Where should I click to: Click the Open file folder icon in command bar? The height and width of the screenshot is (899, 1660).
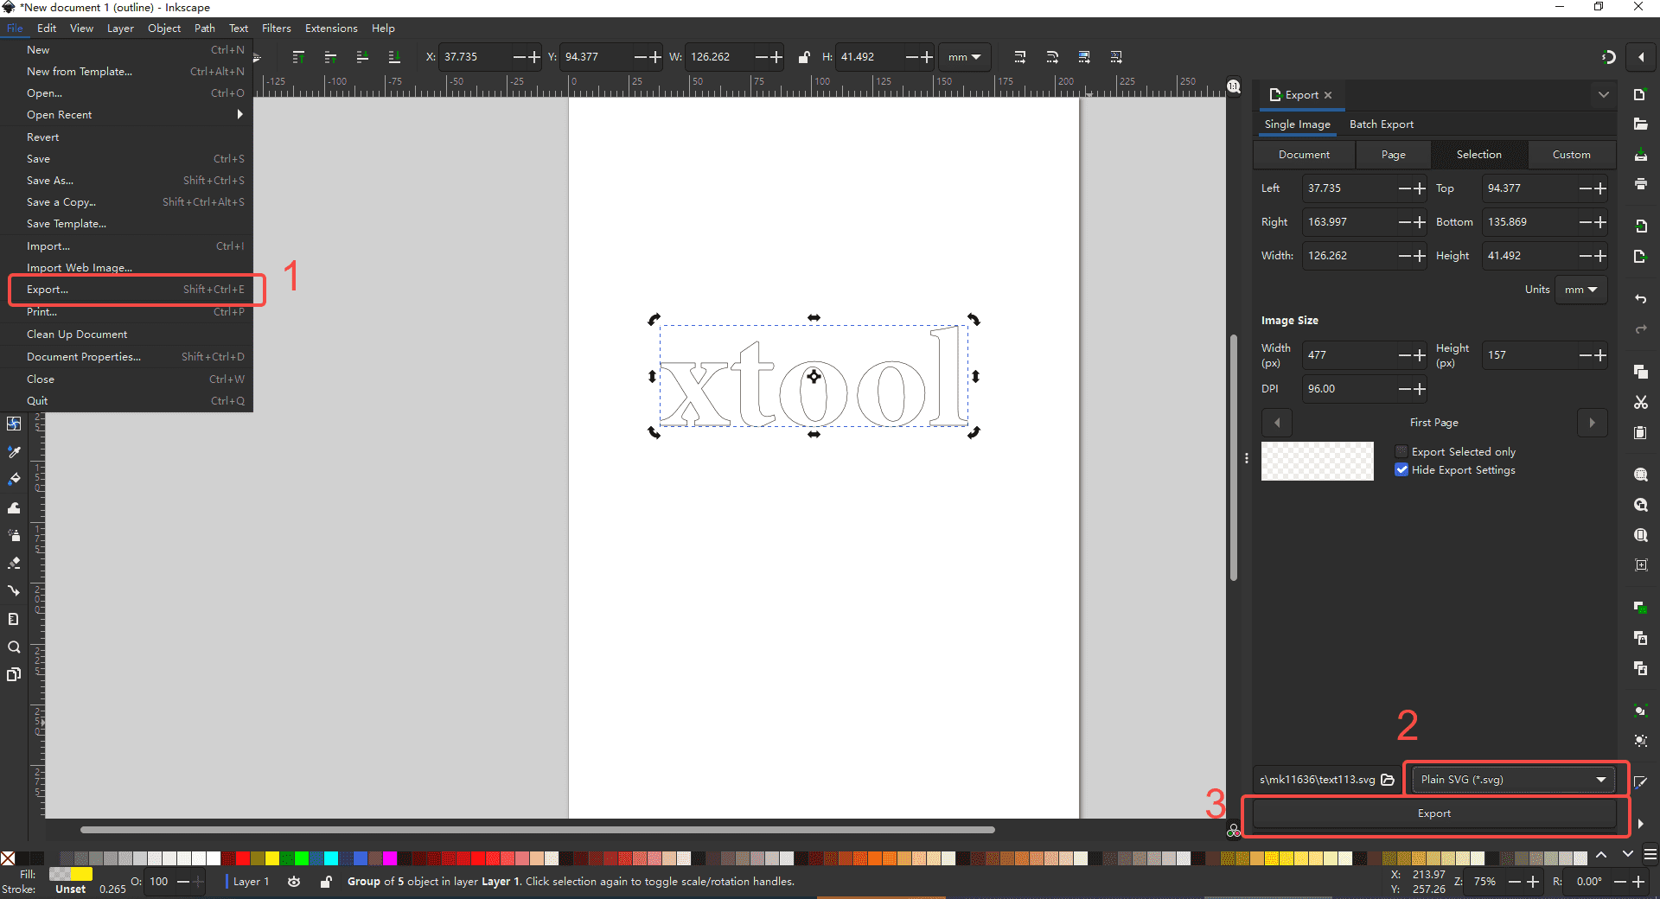pyautogui.click(x=1640, y=124)
